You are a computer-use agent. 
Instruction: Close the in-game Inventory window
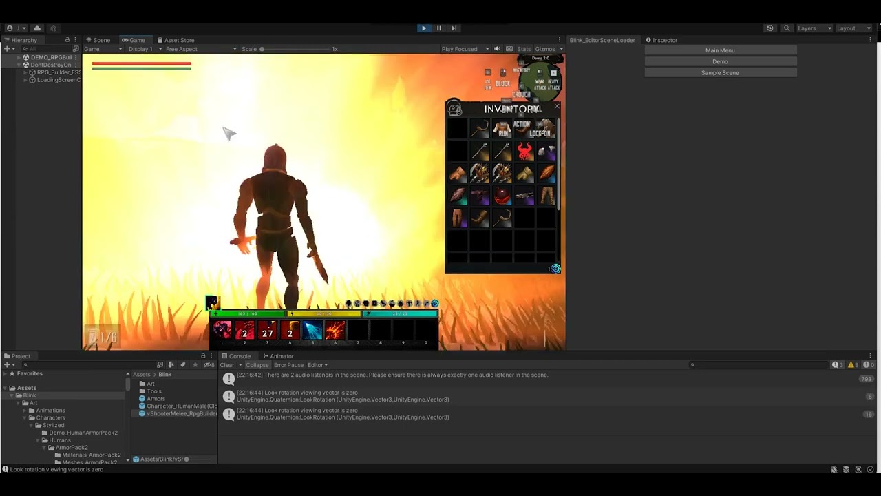pyautogui.click(x=557, y=106)
